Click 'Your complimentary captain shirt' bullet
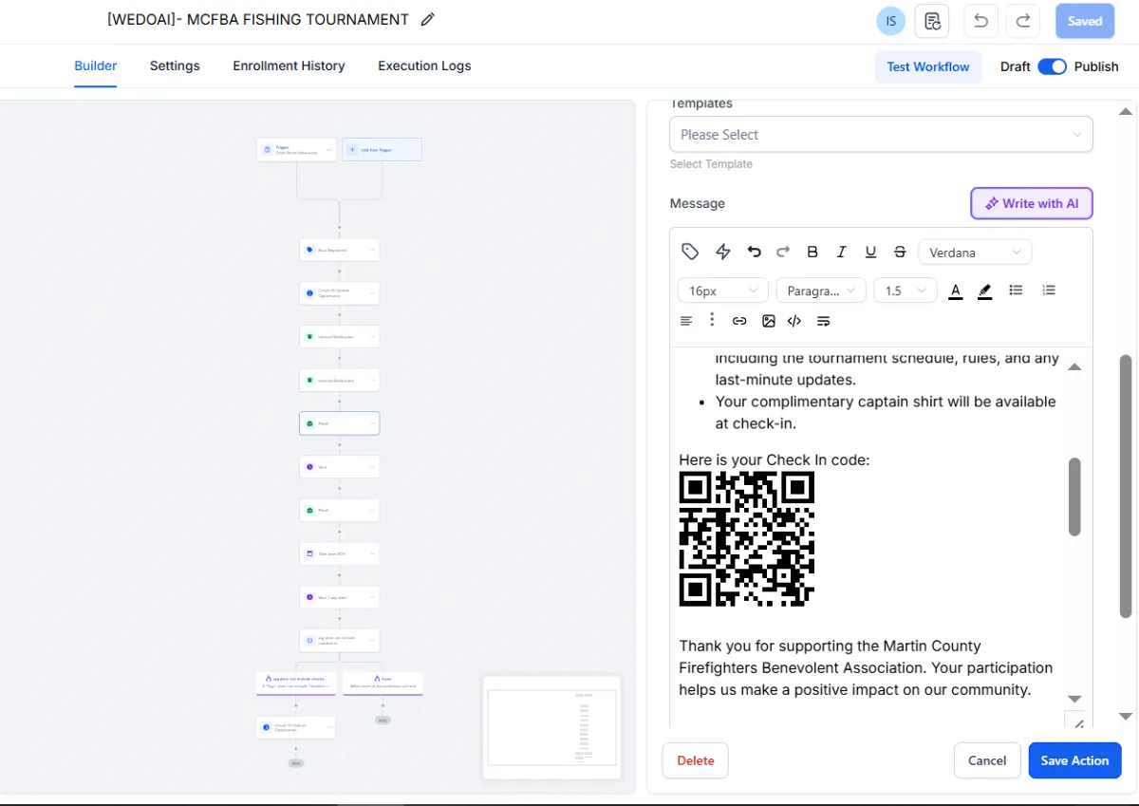 [886, 412]
